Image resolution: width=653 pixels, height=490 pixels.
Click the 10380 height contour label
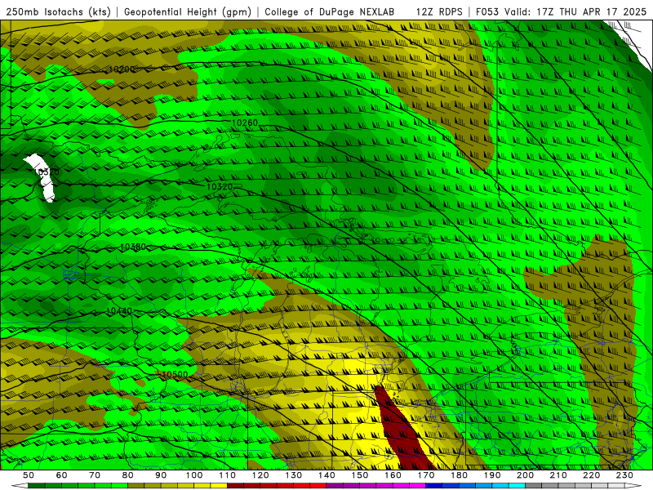[133, 247]
